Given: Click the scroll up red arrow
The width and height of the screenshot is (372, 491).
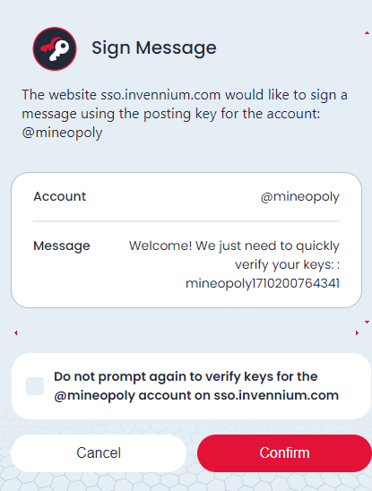Looking at the screenshot, I should [x=367, y=33].
